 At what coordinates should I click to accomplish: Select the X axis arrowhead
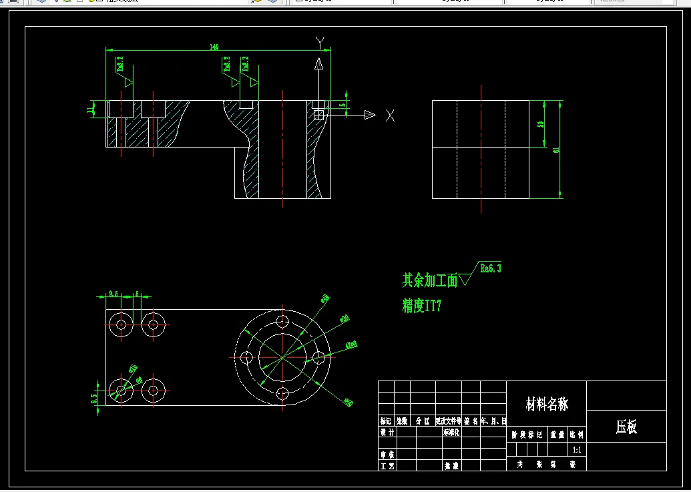coord(370,115)
